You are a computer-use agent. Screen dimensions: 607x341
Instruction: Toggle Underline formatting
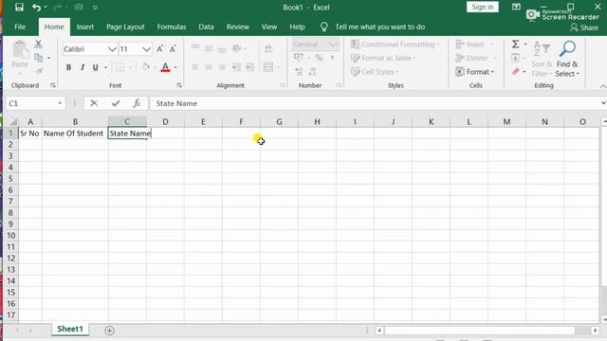pyautogui.click(x=95, y=67)
